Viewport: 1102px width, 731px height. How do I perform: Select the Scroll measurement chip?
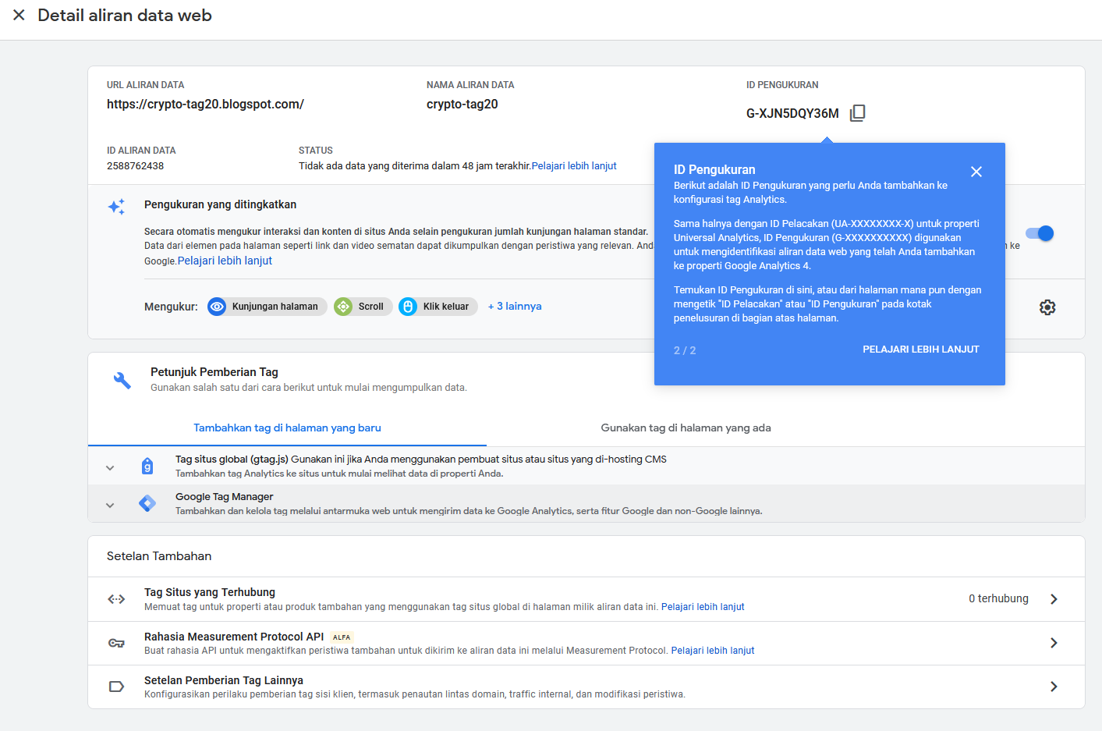point(363,307)
